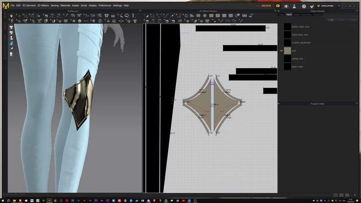
Task: Click the tape measure loop icon in 3D toolbar
Action: pyautogui.click(x=126, y=16)
